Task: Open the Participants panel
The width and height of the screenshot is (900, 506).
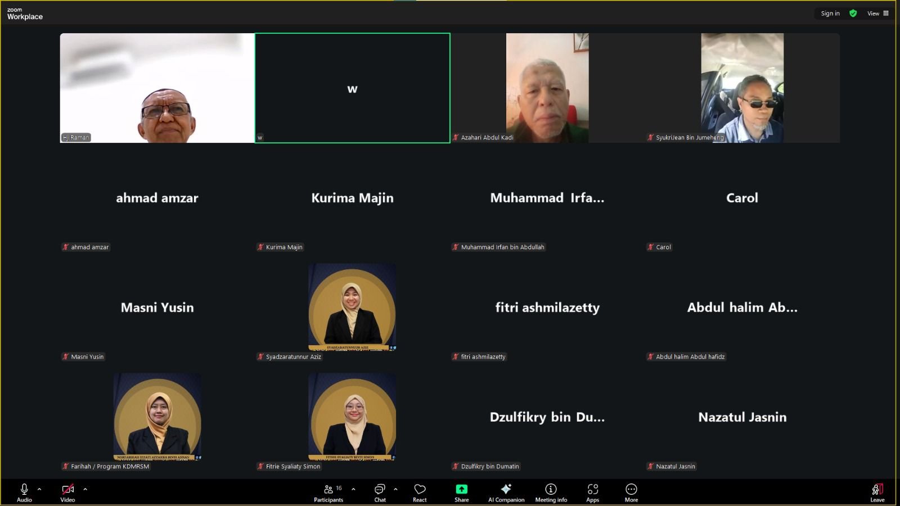Action: pyautogui.click(x=328, y=493)
